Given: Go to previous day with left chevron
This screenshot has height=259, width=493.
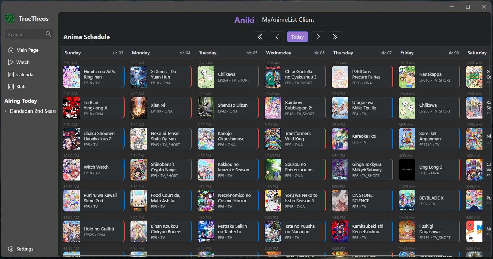Looking at the screenshot, I should (x=277, y=37).
